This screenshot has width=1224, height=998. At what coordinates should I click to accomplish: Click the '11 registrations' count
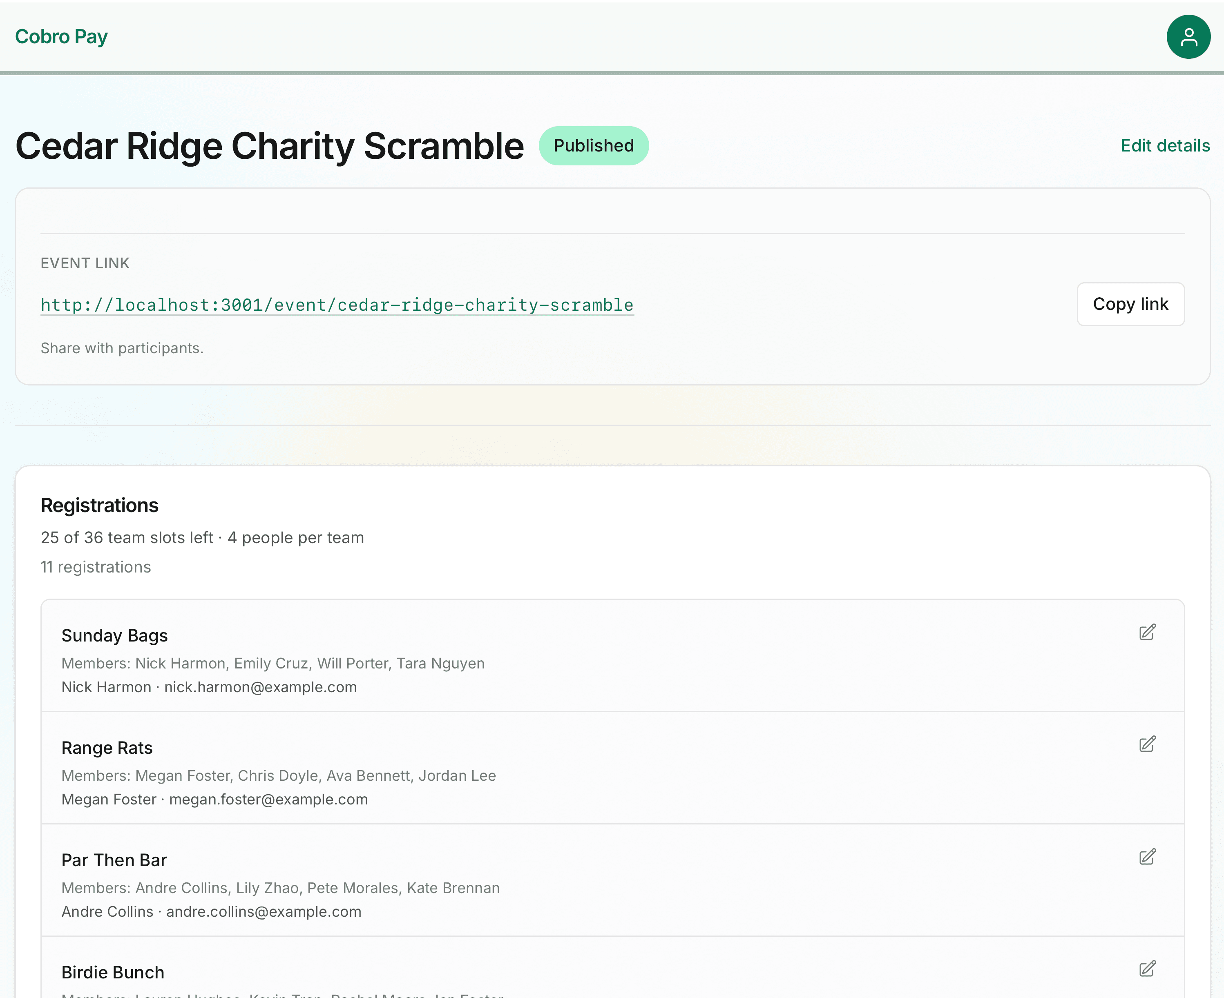pos(96,567)
